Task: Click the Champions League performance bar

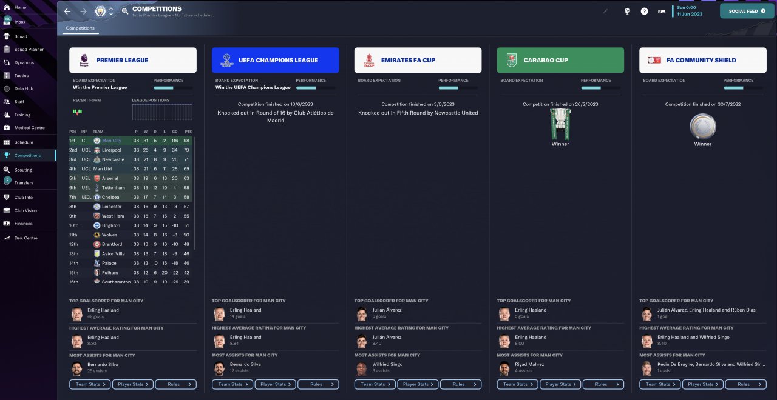Action: [x=316, y=88]
